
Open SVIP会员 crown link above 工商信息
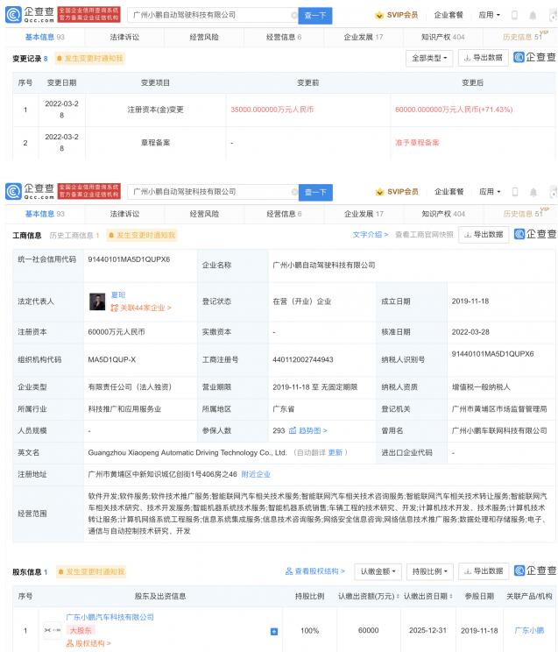397,192
